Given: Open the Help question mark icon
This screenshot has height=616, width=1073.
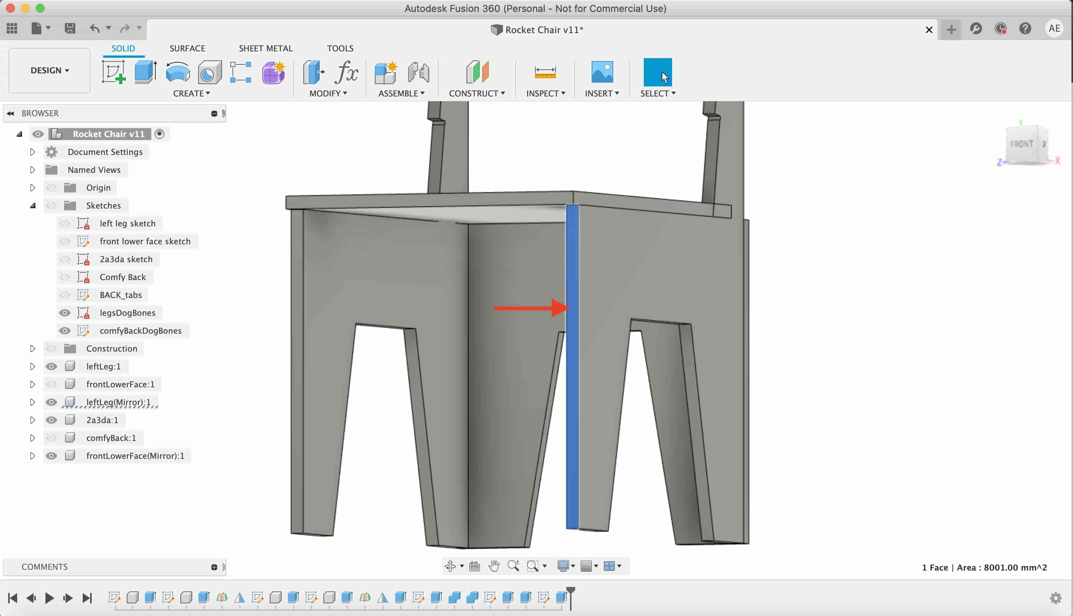Looking at the screenshot, I should [1025, 29].
